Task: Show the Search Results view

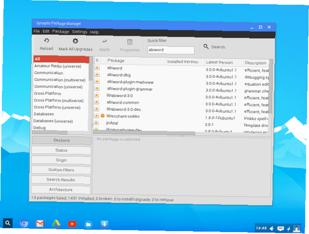Action: (61, 180)
